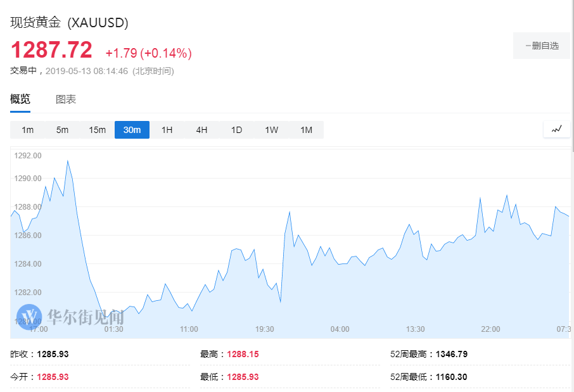Click the 现货黄金 (XAUUSD) title
Viewport: 574px width, 392px height.
point(69,23)
